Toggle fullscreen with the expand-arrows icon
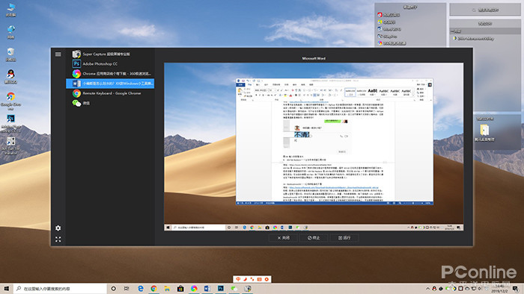The width and height of the screenshot is (524, 294). pos(58,240)
